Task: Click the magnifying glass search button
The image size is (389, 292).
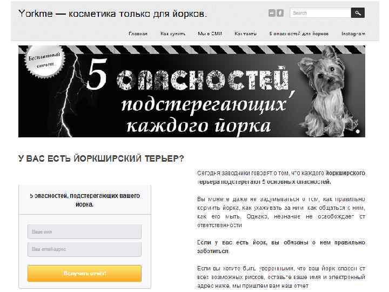Action: point(358,13)
